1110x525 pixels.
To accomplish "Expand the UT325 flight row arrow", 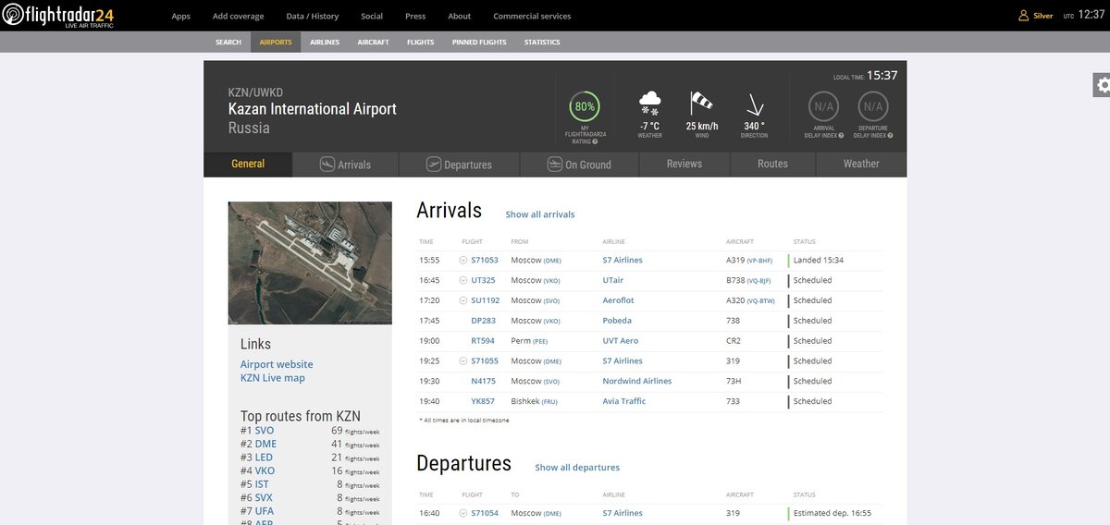I will point(462,280).
